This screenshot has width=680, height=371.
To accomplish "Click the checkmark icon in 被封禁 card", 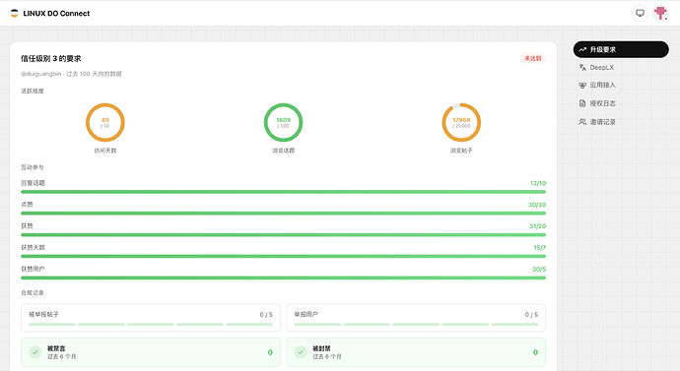I will tap(301, 352).
